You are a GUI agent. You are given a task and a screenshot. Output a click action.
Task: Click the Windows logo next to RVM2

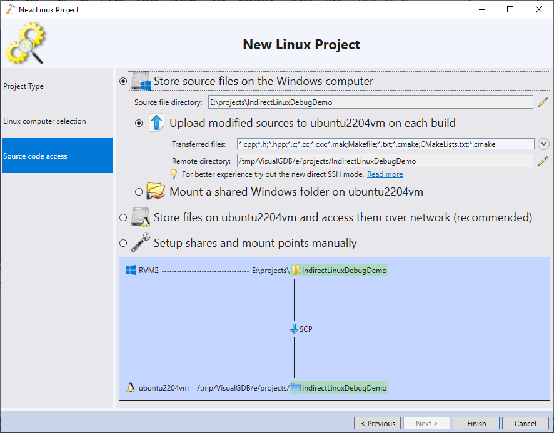point(131,270)
